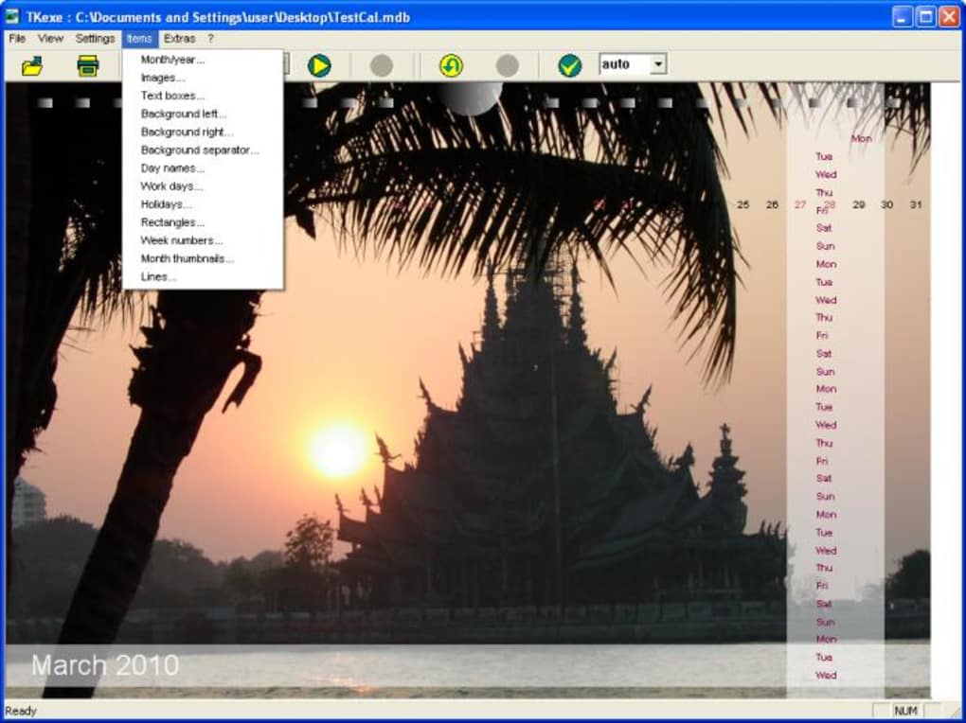Click the TKexe title bar app icon
Screen dimensions: 966x723
pos(13,16)
